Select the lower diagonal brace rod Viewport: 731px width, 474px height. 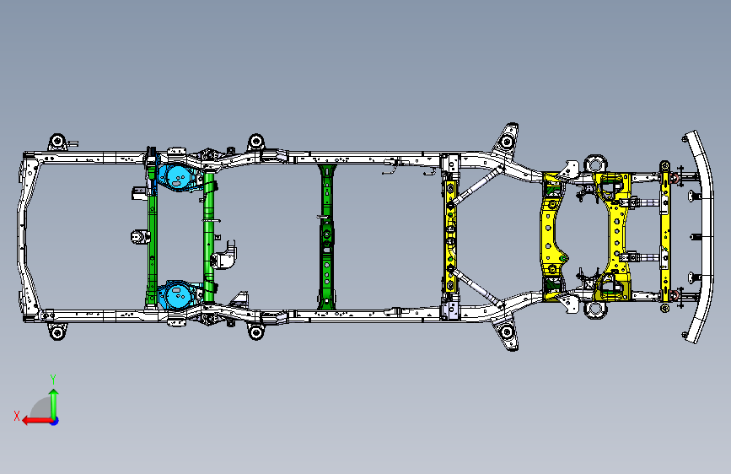click(476, 286)
